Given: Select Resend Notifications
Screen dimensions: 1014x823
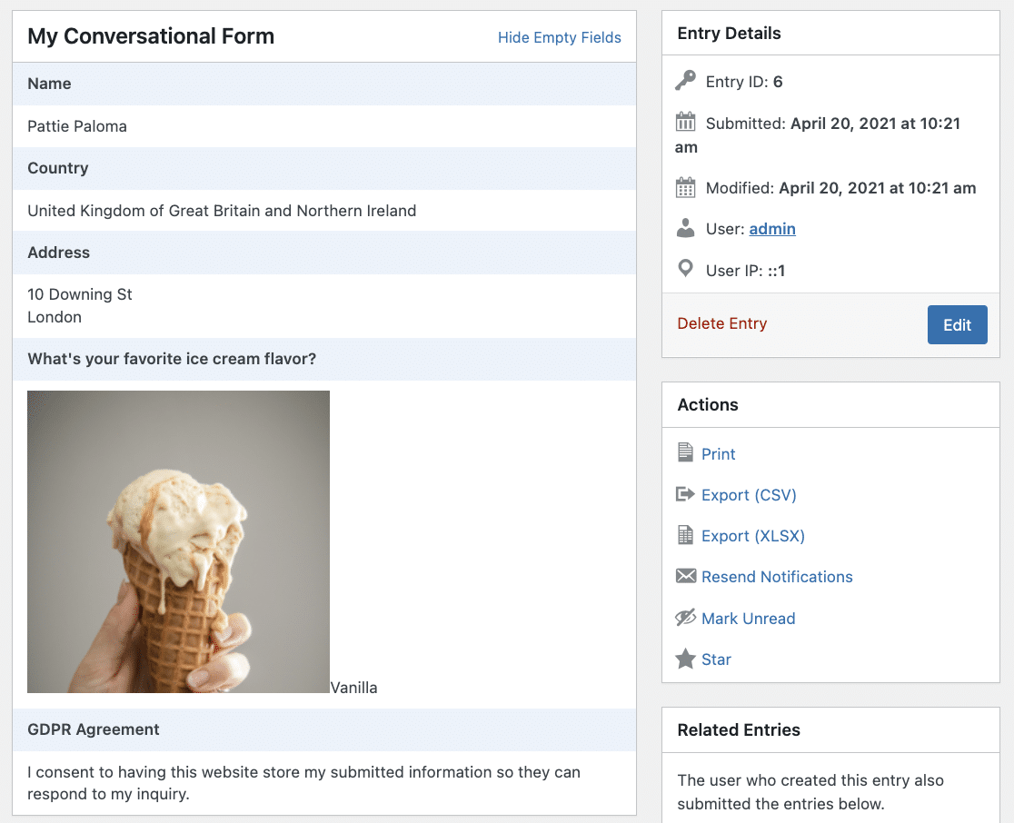Looking at the screenshot, I should tap(777, 577).
